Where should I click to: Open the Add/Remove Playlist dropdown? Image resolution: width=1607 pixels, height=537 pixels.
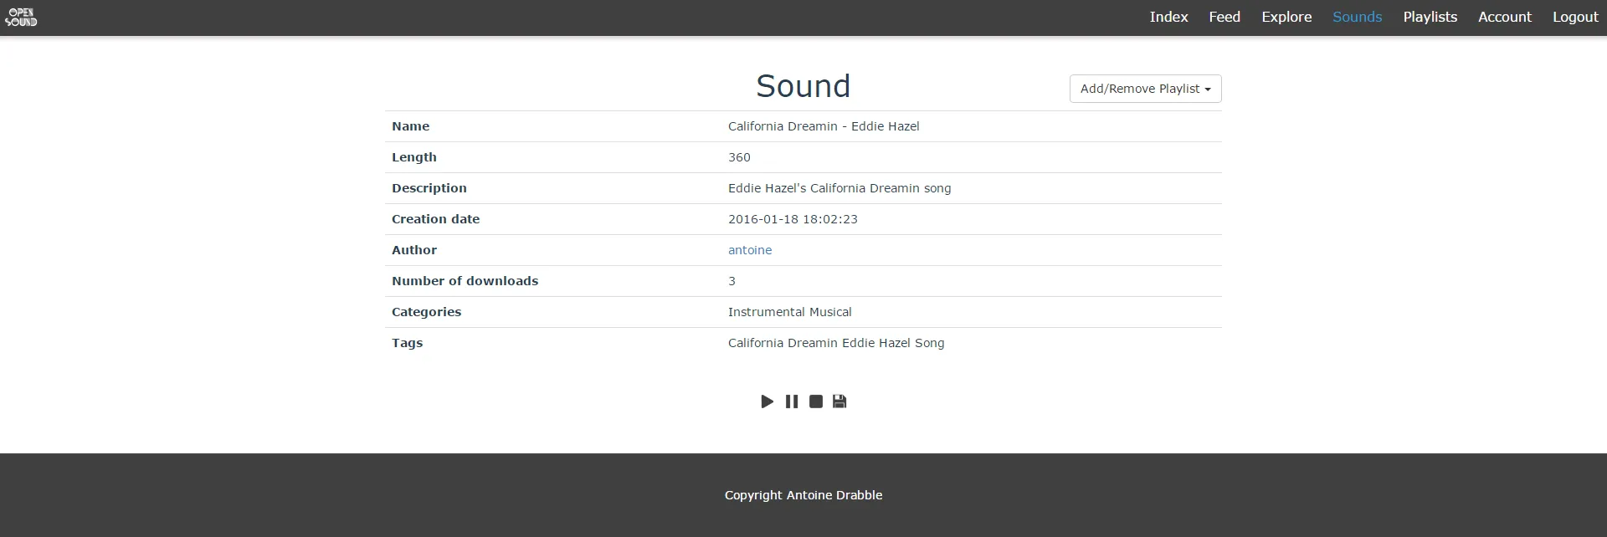1145,89
